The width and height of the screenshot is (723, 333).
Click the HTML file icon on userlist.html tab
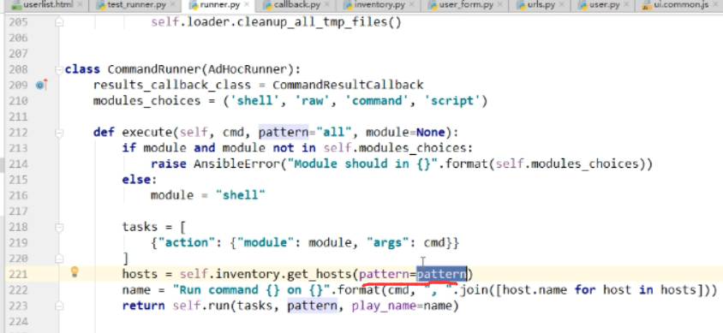coord(16,5)
